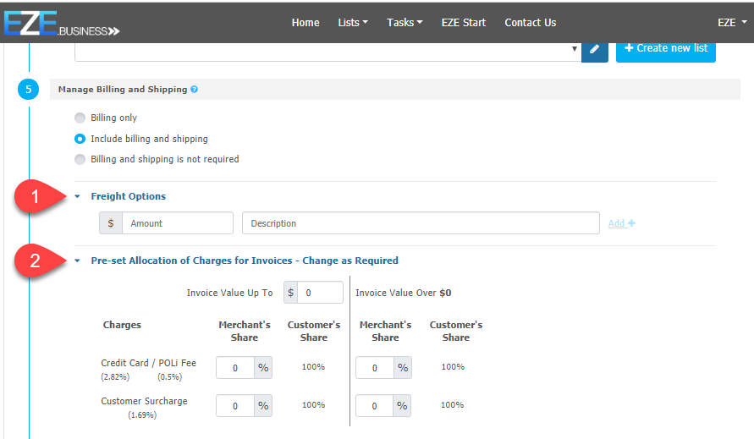Screen dimensions: 754x439
Task: Click the dollar sign icon beside Amount field
Action: click(x=111, y=223)
